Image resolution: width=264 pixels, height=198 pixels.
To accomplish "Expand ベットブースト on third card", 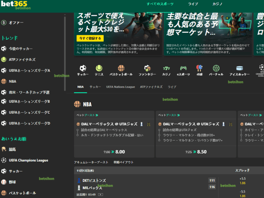I will [x=251, y=115].
